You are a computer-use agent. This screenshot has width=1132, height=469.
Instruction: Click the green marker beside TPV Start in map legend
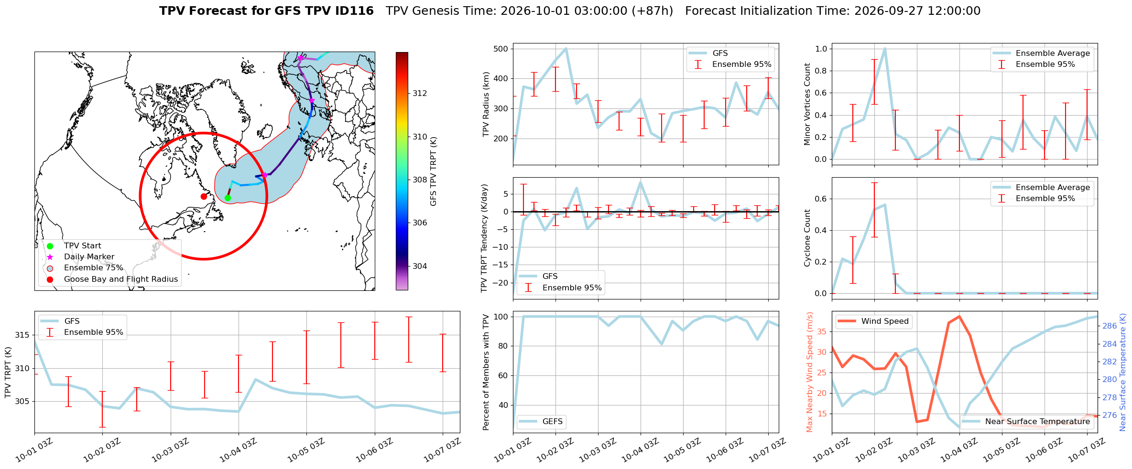coord(50,246)
